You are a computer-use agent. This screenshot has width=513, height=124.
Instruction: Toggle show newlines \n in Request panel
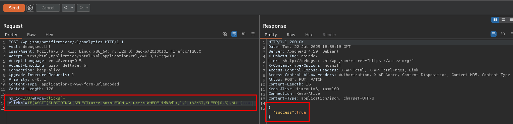coord(244,34)
